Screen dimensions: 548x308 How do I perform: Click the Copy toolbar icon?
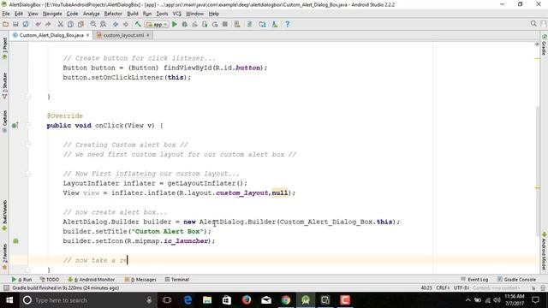pos(70,24)
